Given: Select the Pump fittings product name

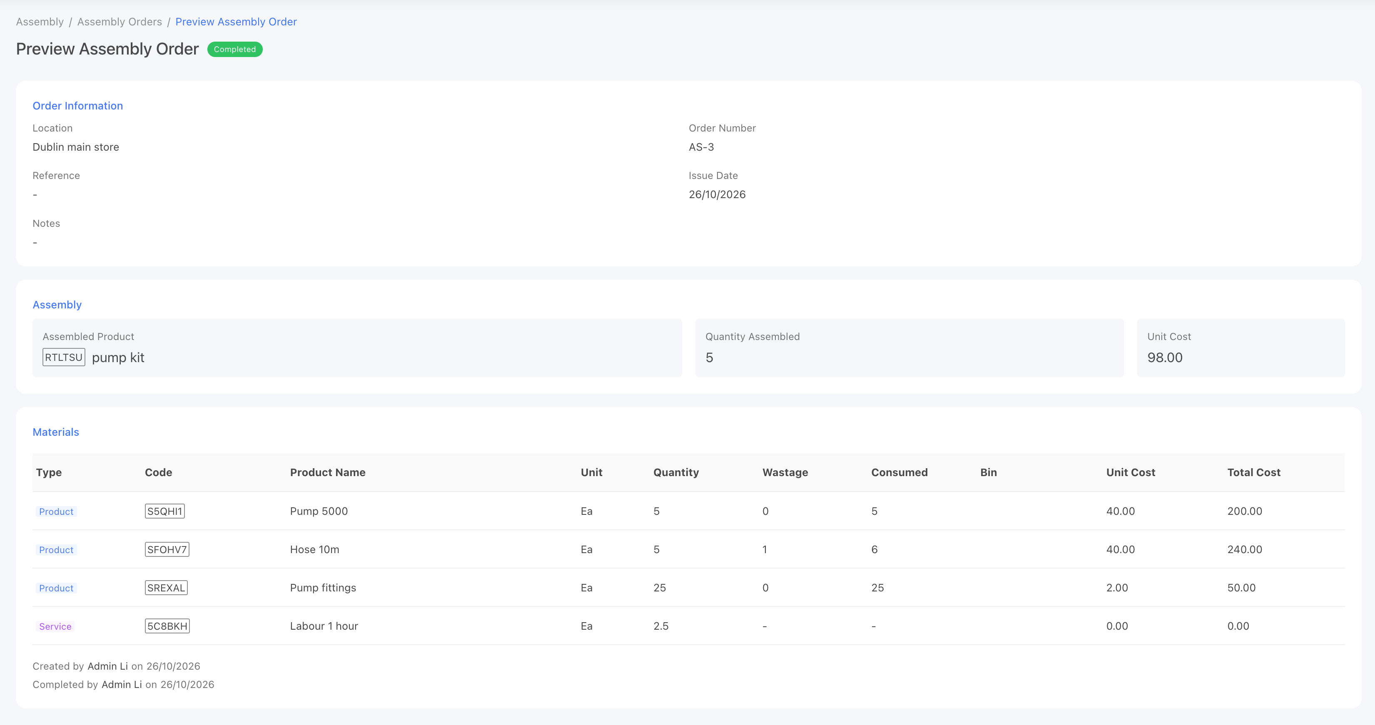Looking at the screenshot, I should (x=323, y=588).
